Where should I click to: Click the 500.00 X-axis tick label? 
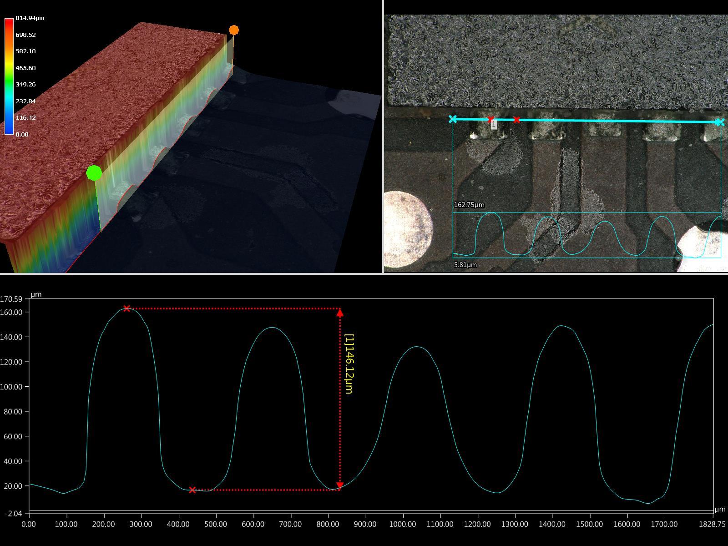click(216, 524)
